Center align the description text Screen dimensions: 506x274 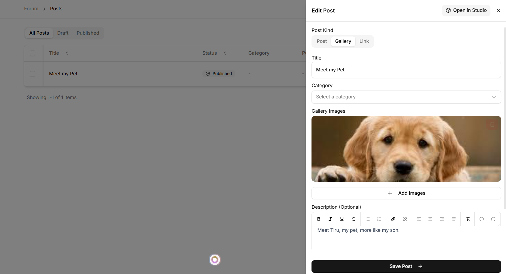[x=430, y=219]
